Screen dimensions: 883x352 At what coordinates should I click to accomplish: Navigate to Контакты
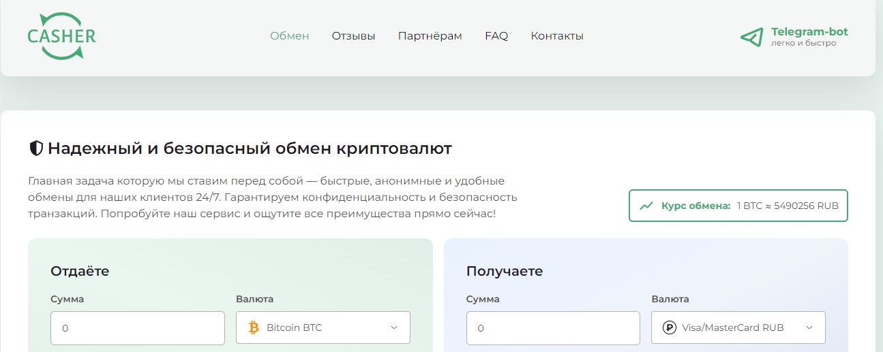[x=557, y=36]
